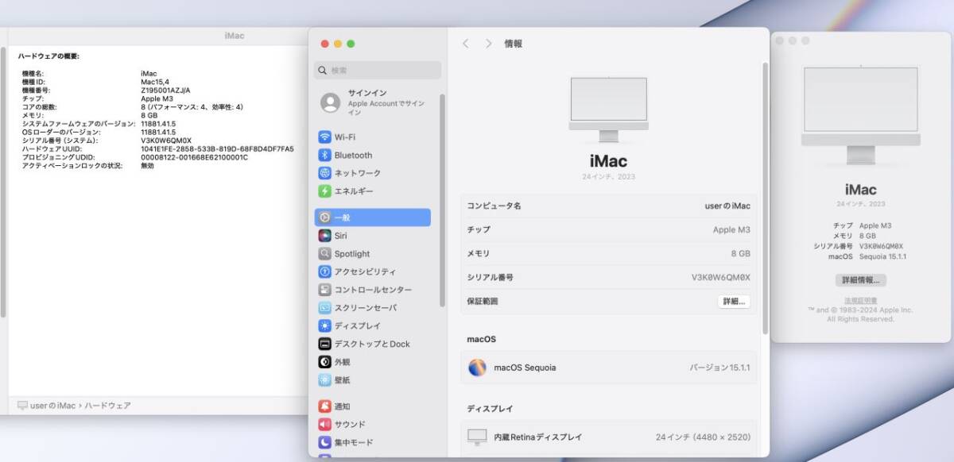Viewport: 954px width, 462px height.
Task: Click Mac15,4 model ID in hardware overview
Action: click(x=155, y=82)
